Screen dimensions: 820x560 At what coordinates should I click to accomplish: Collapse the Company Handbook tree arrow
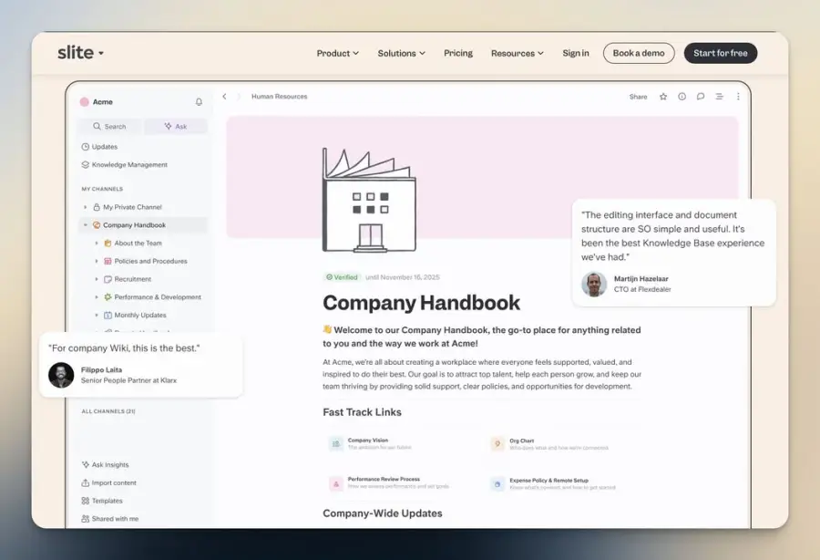[x=86, y=225]
